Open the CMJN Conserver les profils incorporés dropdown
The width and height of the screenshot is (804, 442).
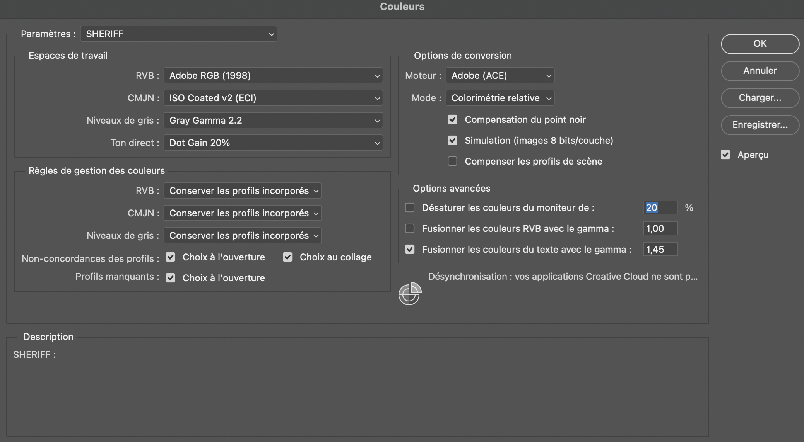(242, 213)
